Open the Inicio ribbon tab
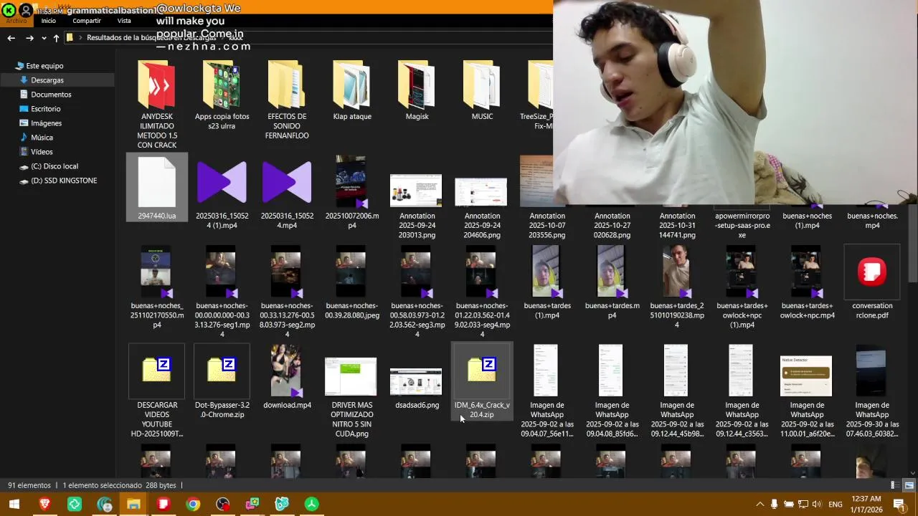This screenshot has height=516, width=918. click(x=49, y=21)
